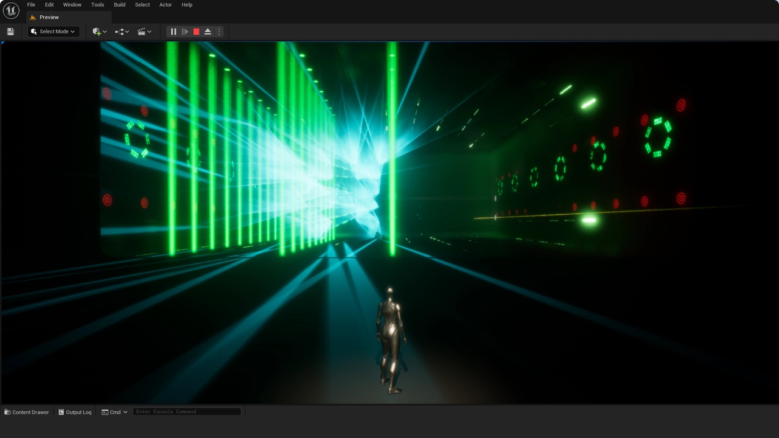Stop the play session with the red square

pyautogui.click(x=196, y=32)
